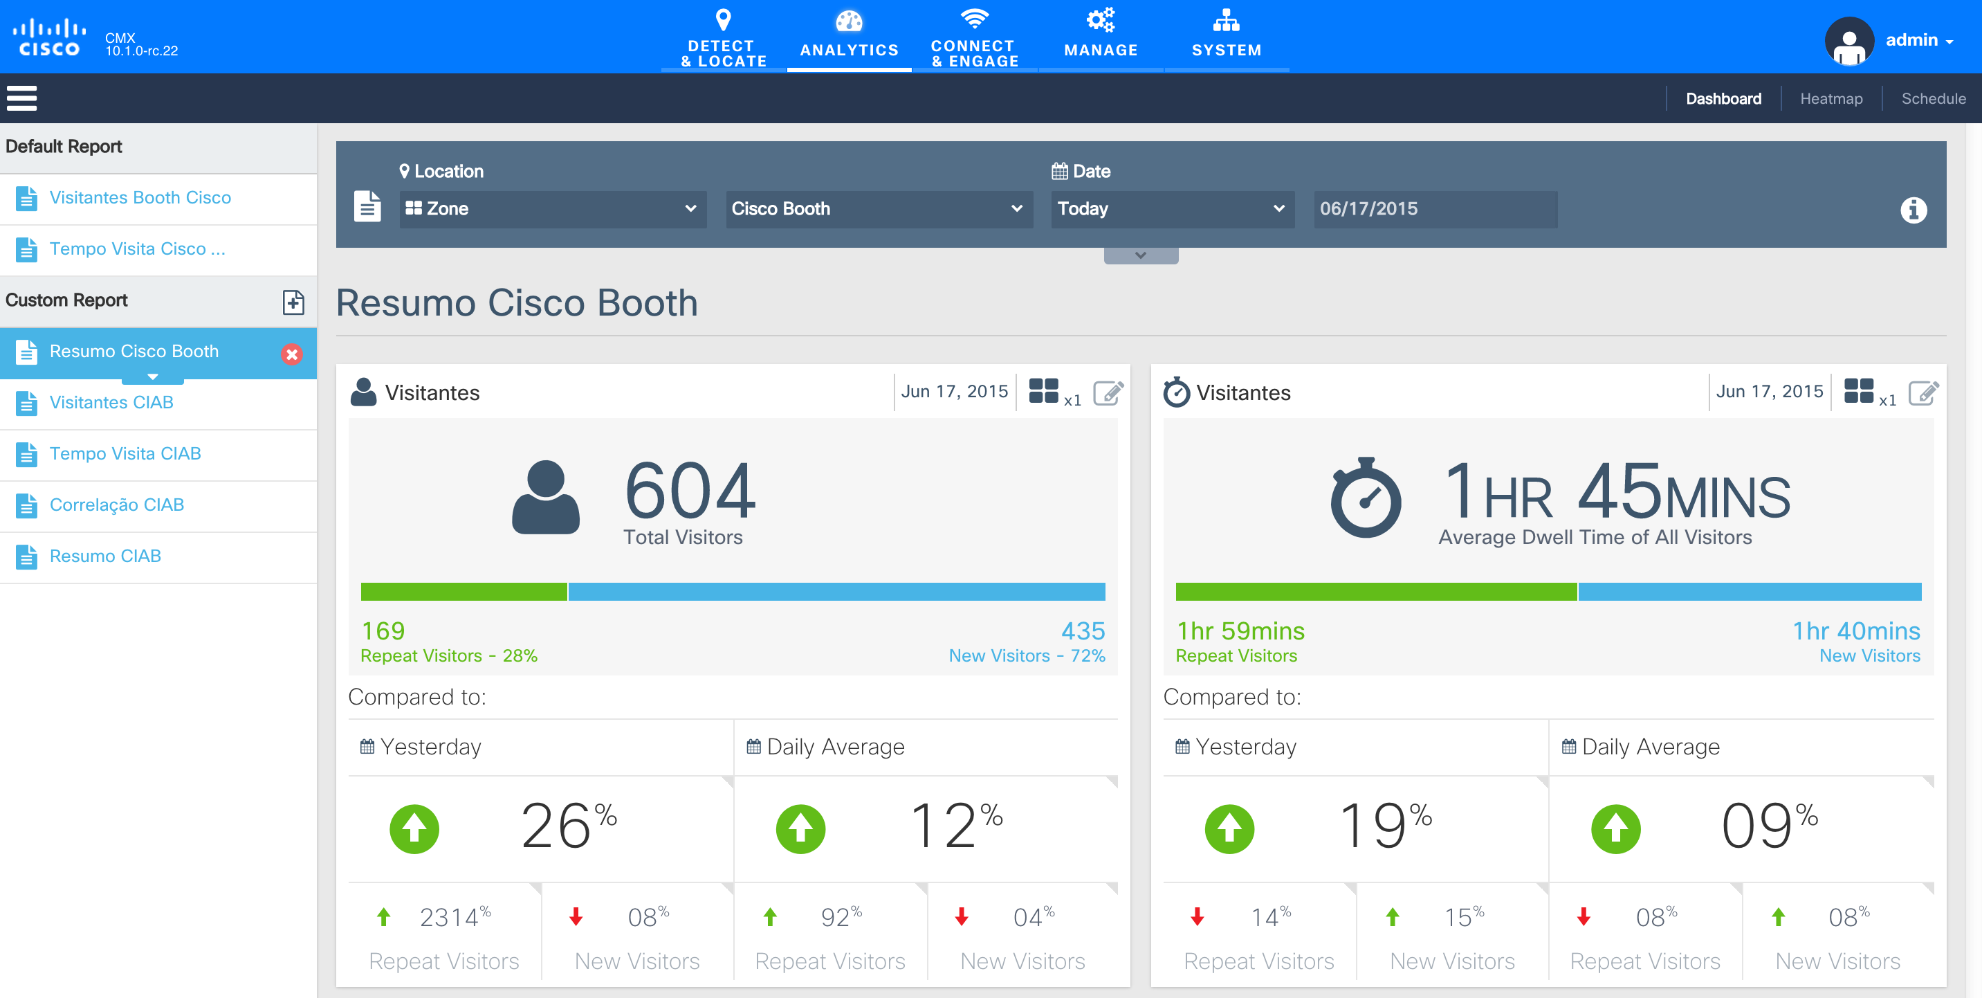Show filter info icon

point(1914,210)
